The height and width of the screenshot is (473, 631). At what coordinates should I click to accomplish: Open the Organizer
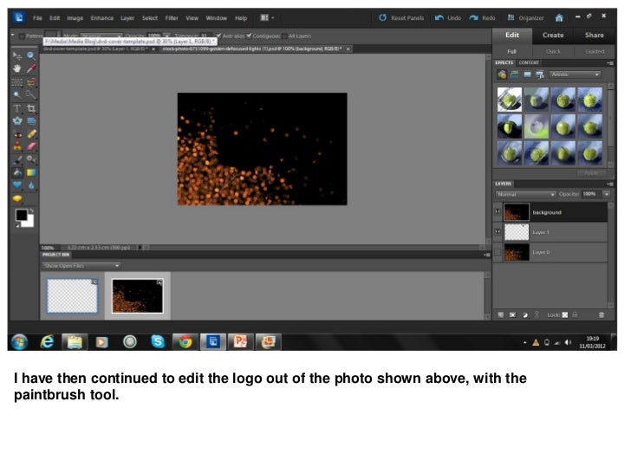(525, 17)
